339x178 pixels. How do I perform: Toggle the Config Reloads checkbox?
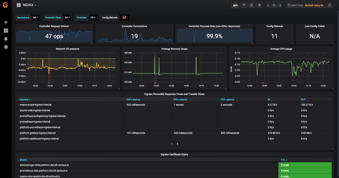tap(124, 18)
